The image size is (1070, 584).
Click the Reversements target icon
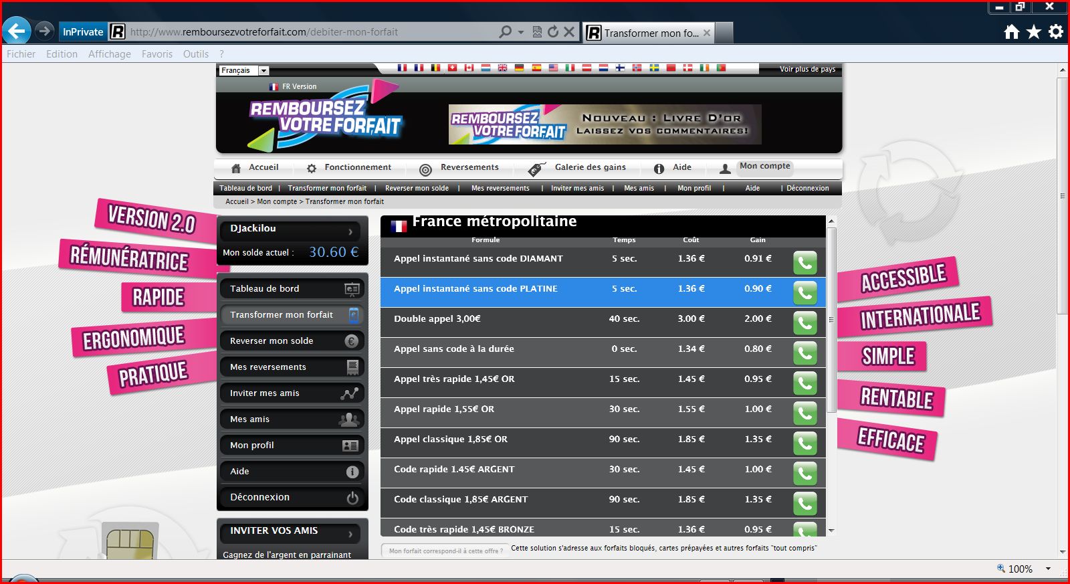[425, 170]
